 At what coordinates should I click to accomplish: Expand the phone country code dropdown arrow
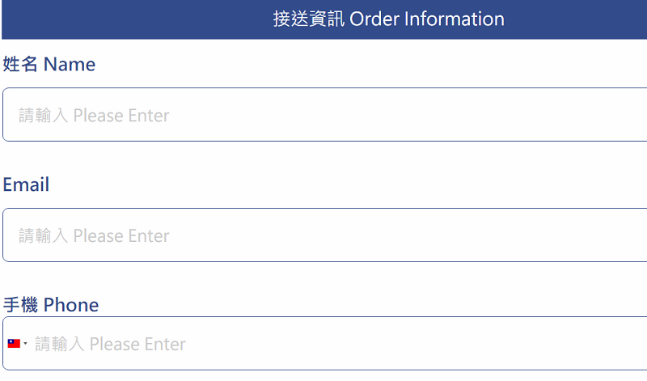(25, 344)
